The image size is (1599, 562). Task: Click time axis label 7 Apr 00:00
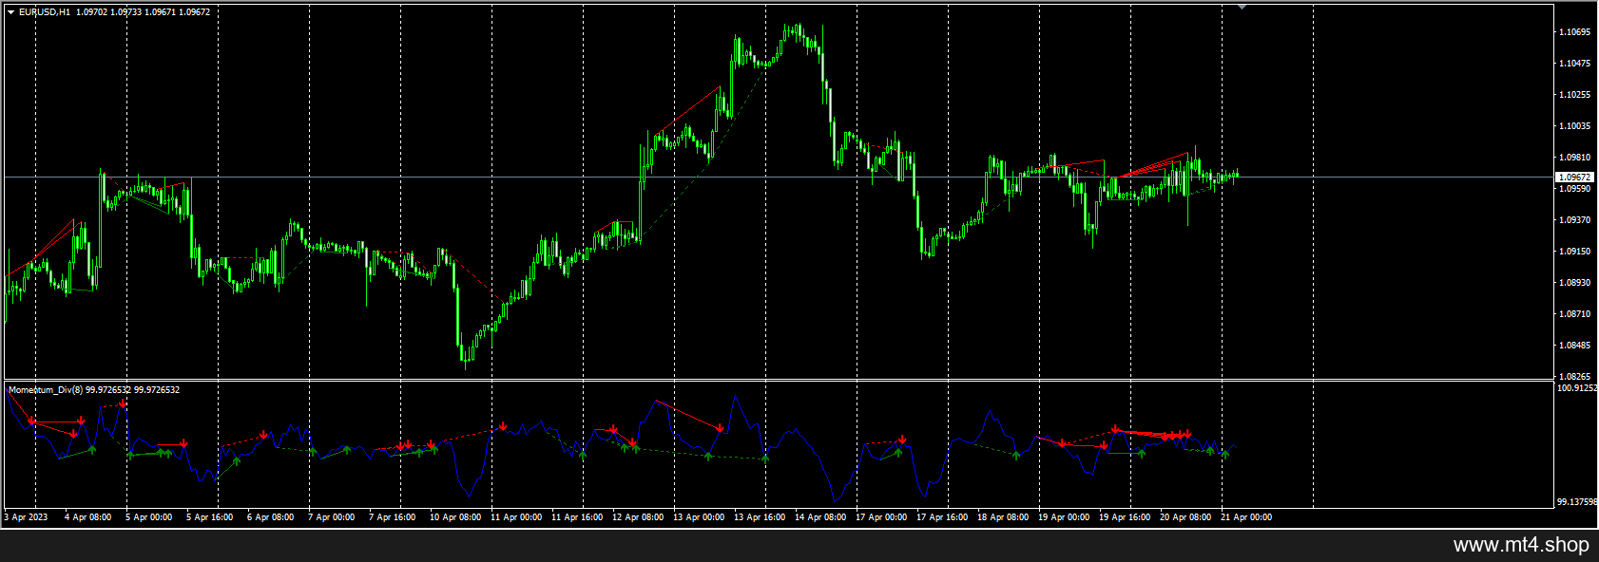(x=331, y=517)
